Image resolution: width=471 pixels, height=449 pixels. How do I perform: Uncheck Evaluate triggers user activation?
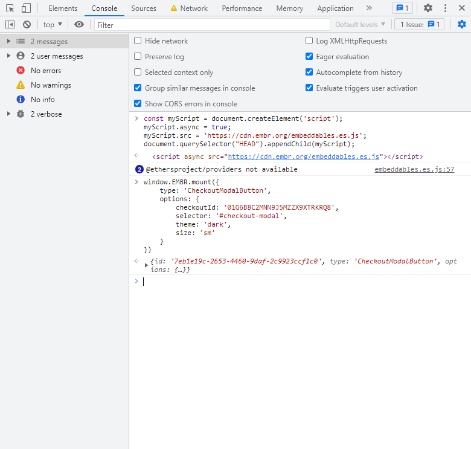point(309,88)
